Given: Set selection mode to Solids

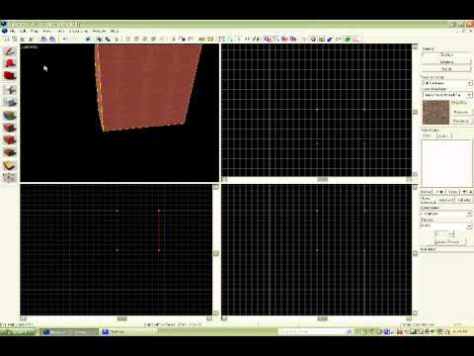Looking at the screenshot, I should coord(446,69).
